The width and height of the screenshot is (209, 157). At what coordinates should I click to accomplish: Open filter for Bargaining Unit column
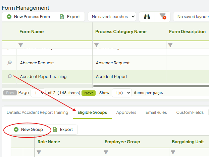click(173, 152)
